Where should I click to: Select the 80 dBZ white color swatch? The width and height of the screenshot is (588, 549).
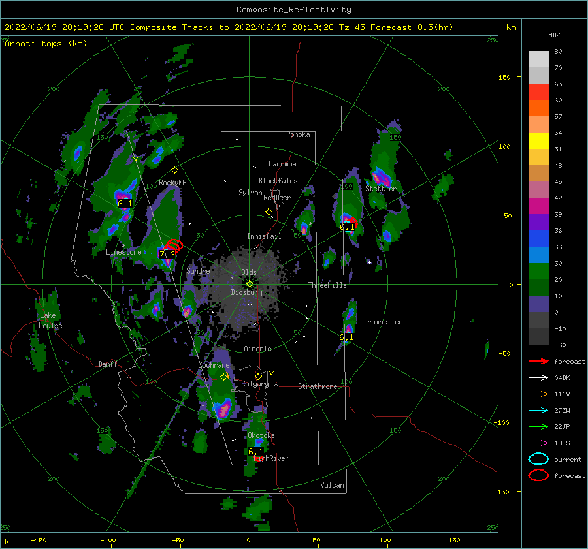(538, 59)
